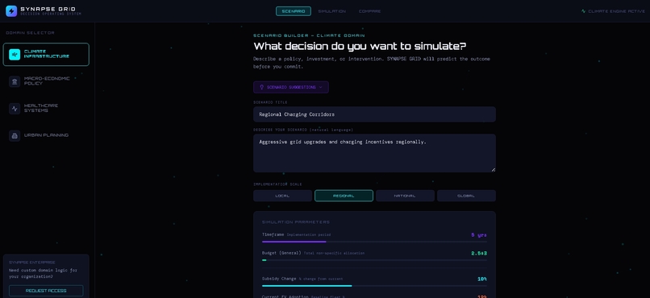Choose Local implementation scale
This screenshot has width=650, height=298.
282,196
